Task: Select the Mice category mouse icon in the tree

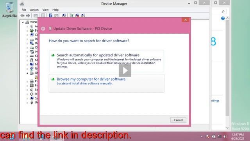Action: click(32, 60)
